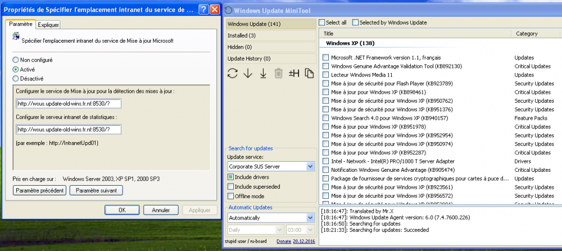Close the Propriétés dialog with the X
The width and height of the screenshot is (562, 251).
tap(214, 10)
